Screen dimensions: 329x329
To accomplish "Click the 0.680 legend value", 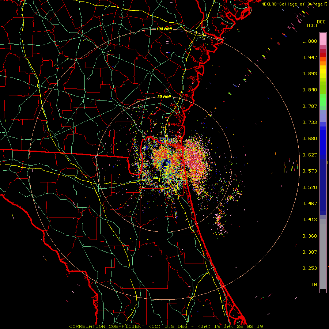I will click(x=310, y=139).
